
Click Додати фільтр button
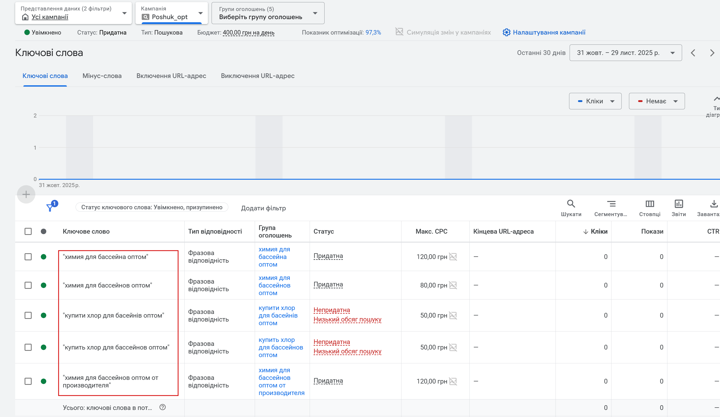pos(263,208)
